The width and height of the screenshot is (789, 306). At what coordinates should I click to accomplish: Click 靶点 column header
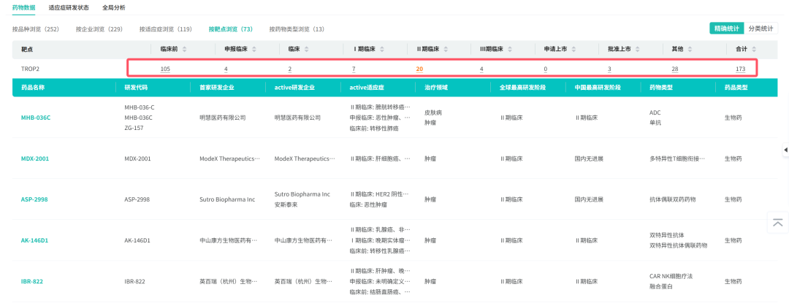(x=26, y=50)
